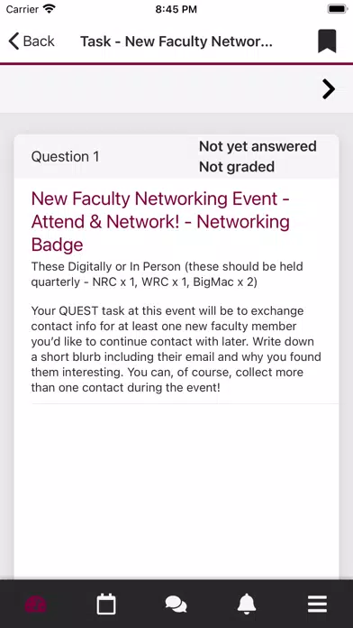Tap the 'New Faculty Networking Event' heading
Image resolution: width=353 pixels, height=628 pixels.
pos(160,221)
